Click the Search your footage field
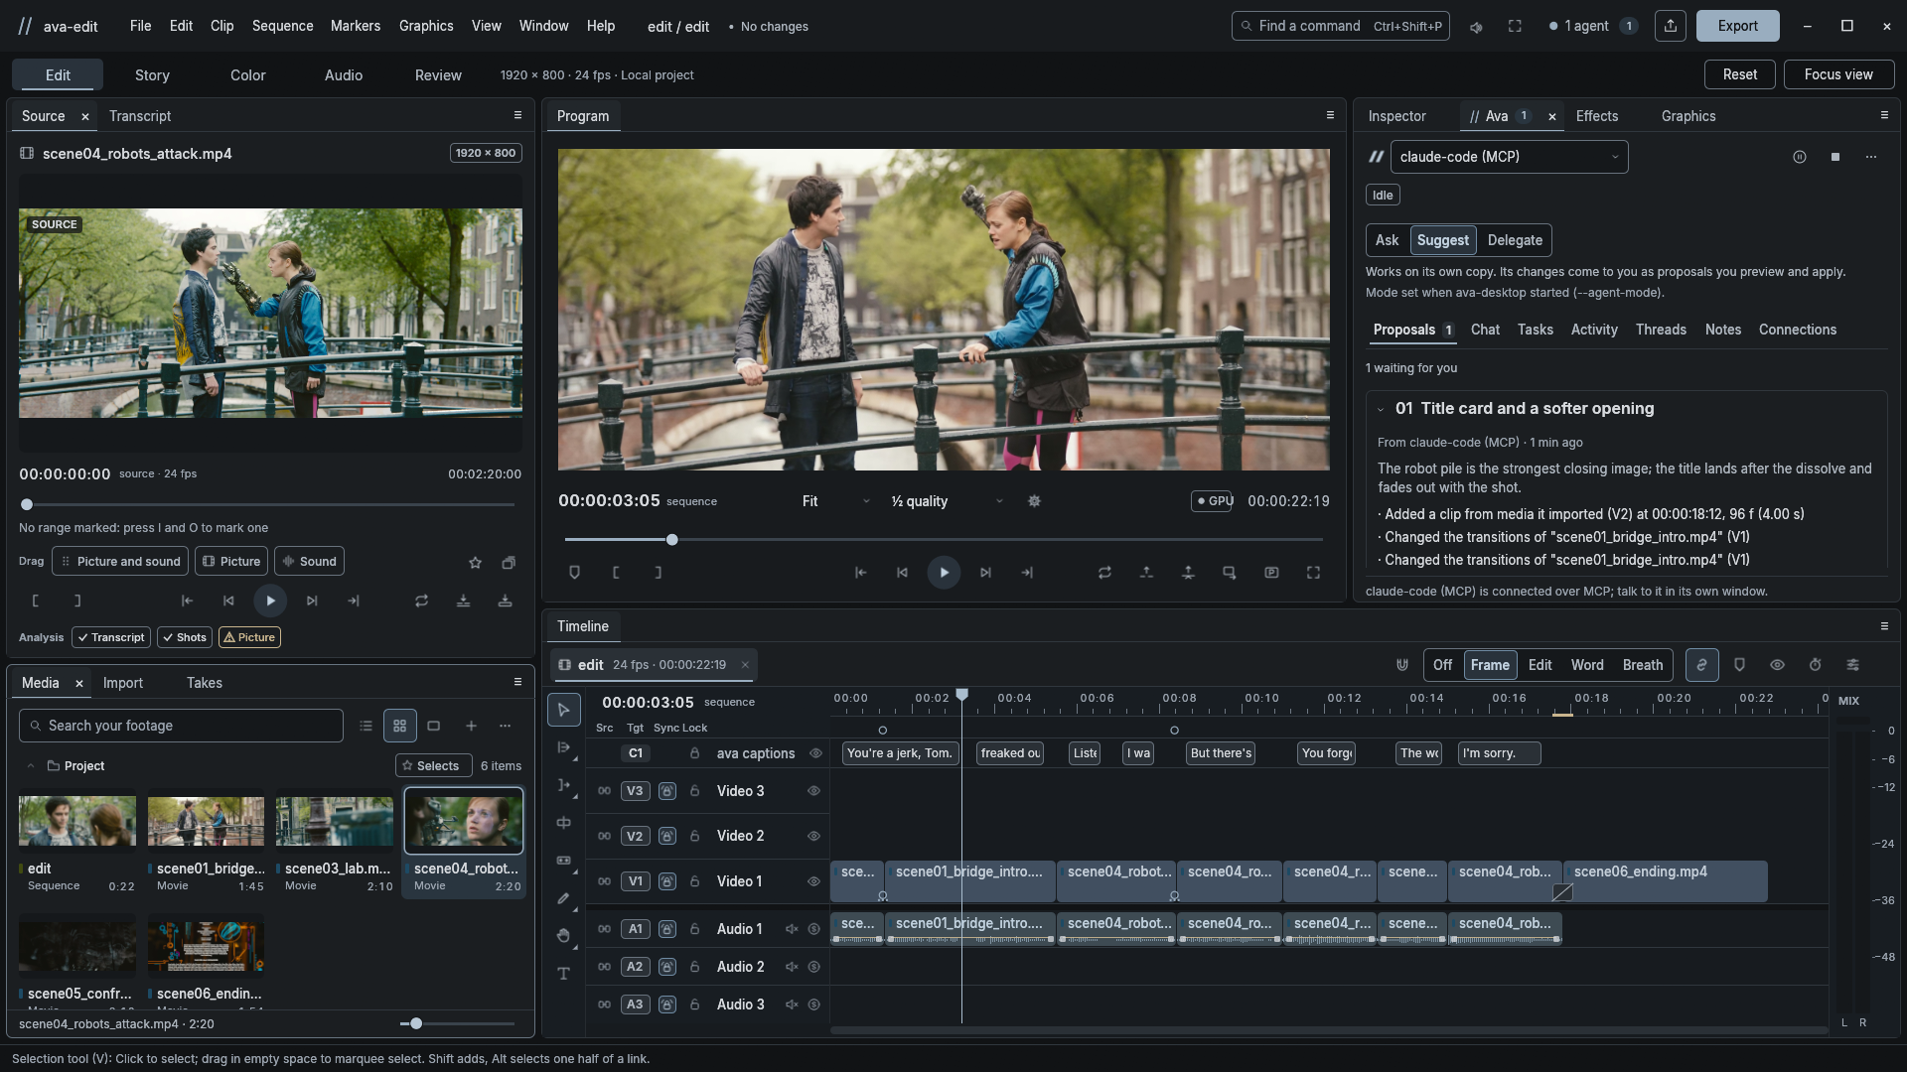 pyautogui.click(x=181, y=726)
